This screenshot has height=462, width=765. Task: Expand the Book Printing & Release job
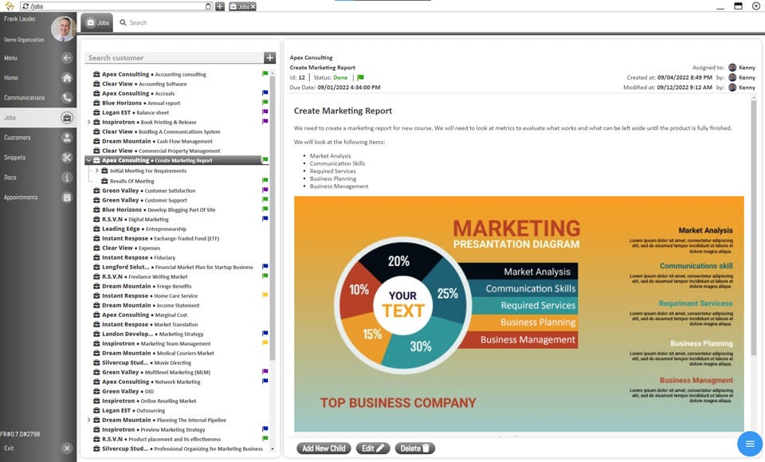point(90,122)
